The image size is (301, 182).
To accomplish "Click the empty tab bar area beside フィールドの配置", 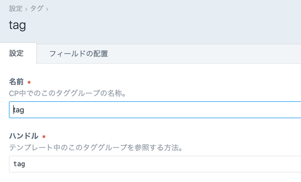I will point(207,54).
